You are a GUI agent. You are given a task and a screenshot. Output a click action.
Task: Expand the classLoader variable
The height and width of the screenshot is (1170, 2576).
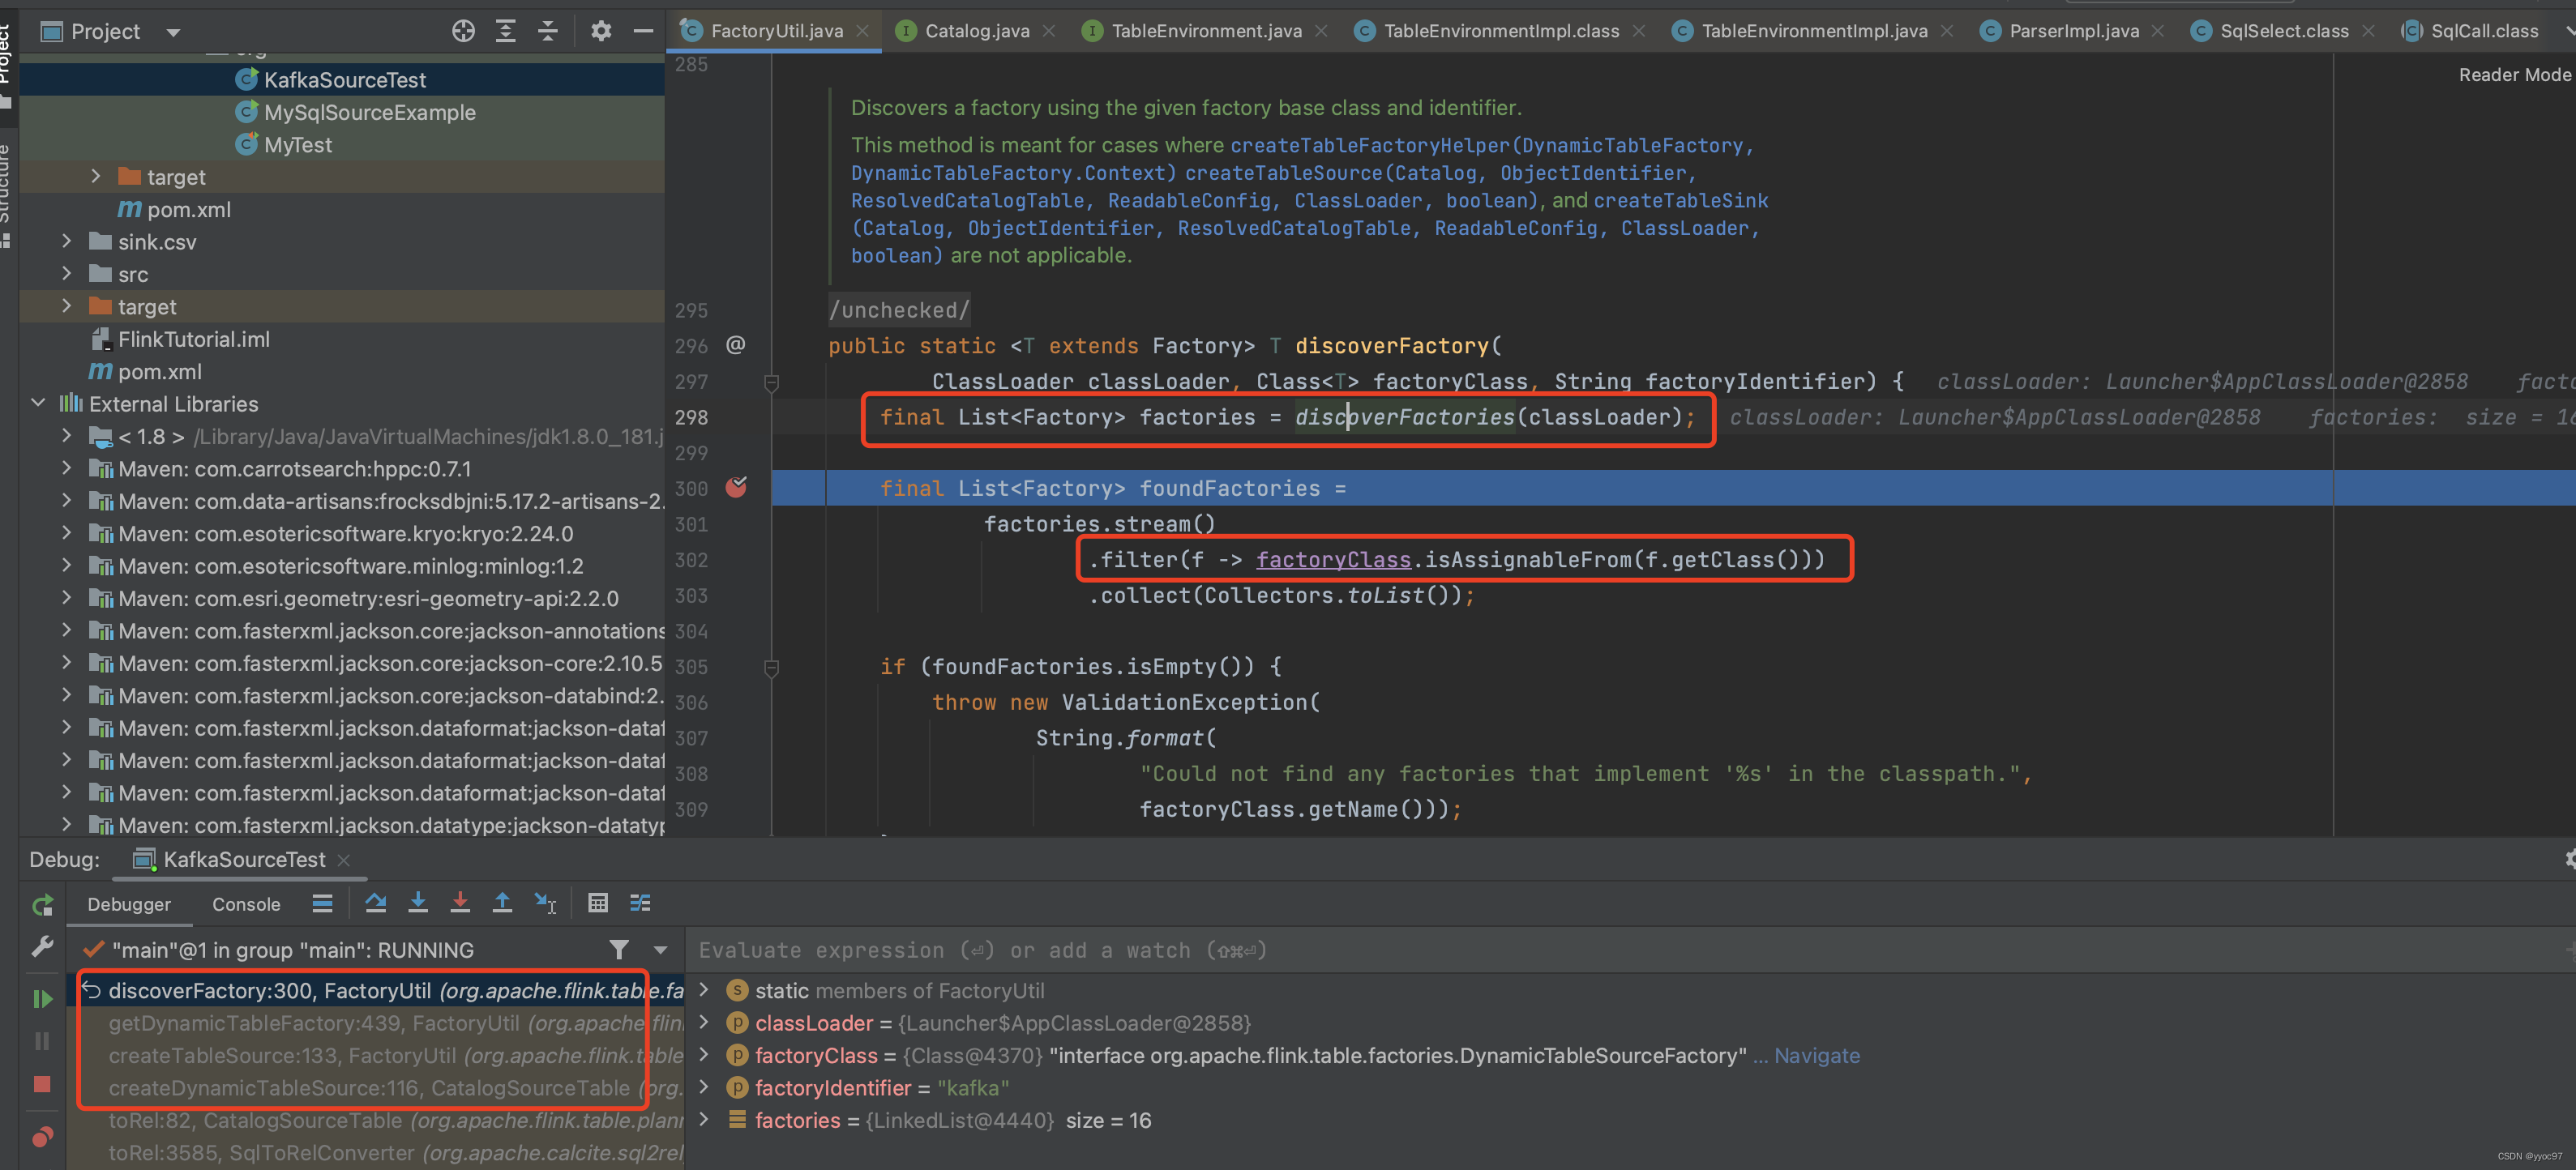[x=704, y=1022]
